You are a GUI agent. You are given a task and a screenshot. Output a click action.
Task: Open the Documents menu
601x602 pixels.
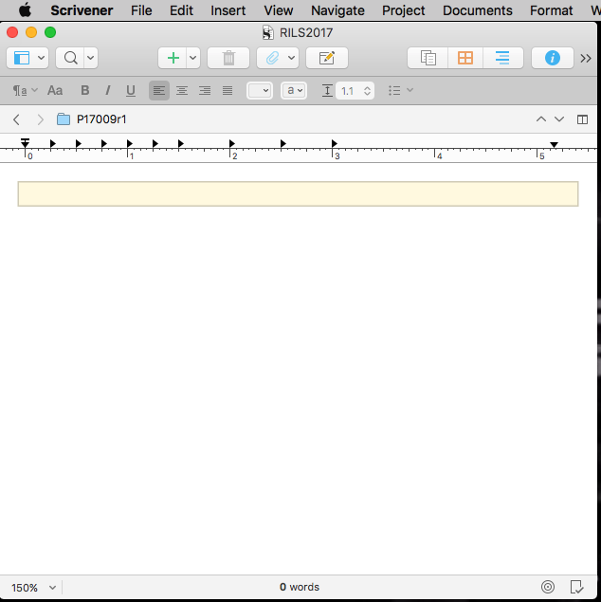click(477, 10)
